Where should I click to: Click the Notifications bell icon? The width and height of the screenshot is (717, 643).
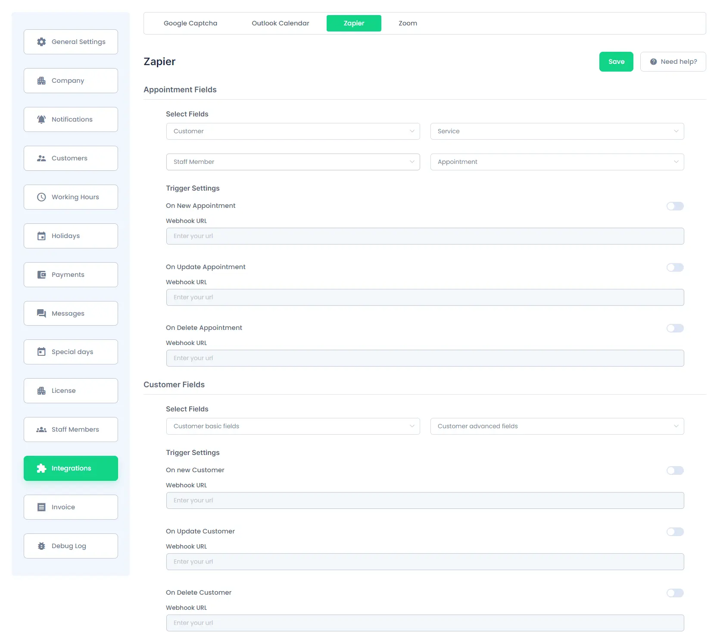click(x=41, y=119)
